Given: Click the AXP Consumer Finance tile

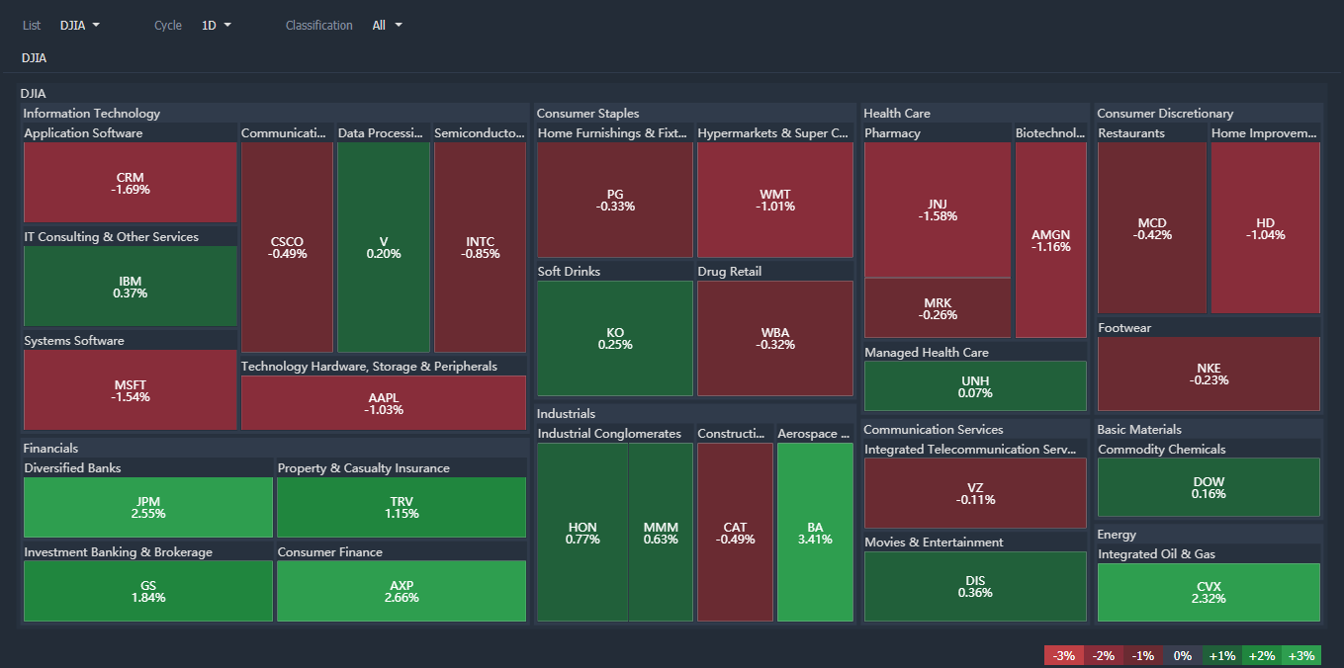Looking at the screenshot, I should pyautogui.click(x=401, y=591).
